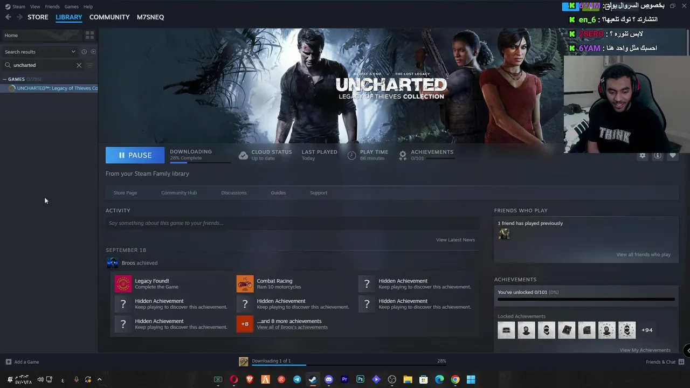The image size is (690, 388).
Task: Open the LIBRARY tab
Action: point(69,17)
